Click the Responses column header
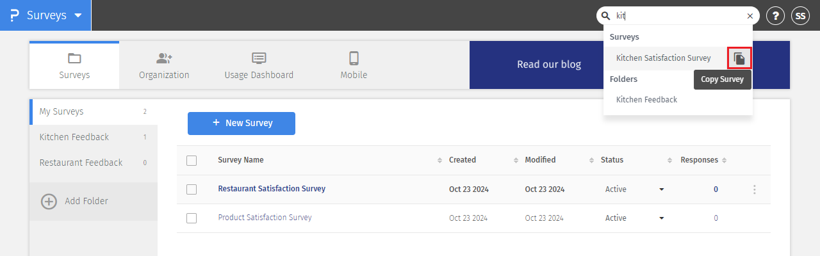820x256 pixels. 699,160
